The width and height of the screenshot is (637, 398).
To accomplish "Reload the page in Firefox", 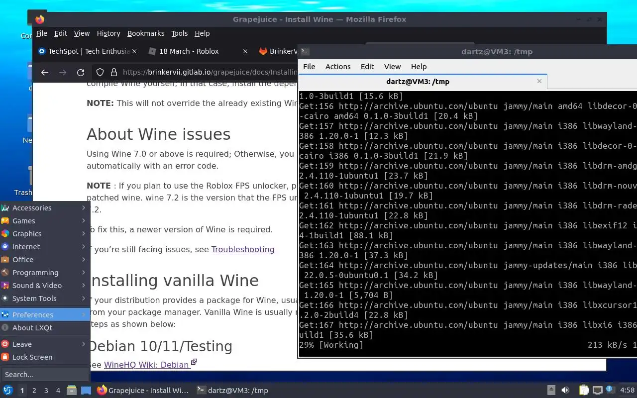I will [81, 73].
